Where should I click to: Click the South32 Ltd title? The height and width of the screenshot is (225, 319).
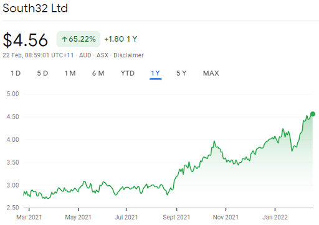(x=35, y=8)
